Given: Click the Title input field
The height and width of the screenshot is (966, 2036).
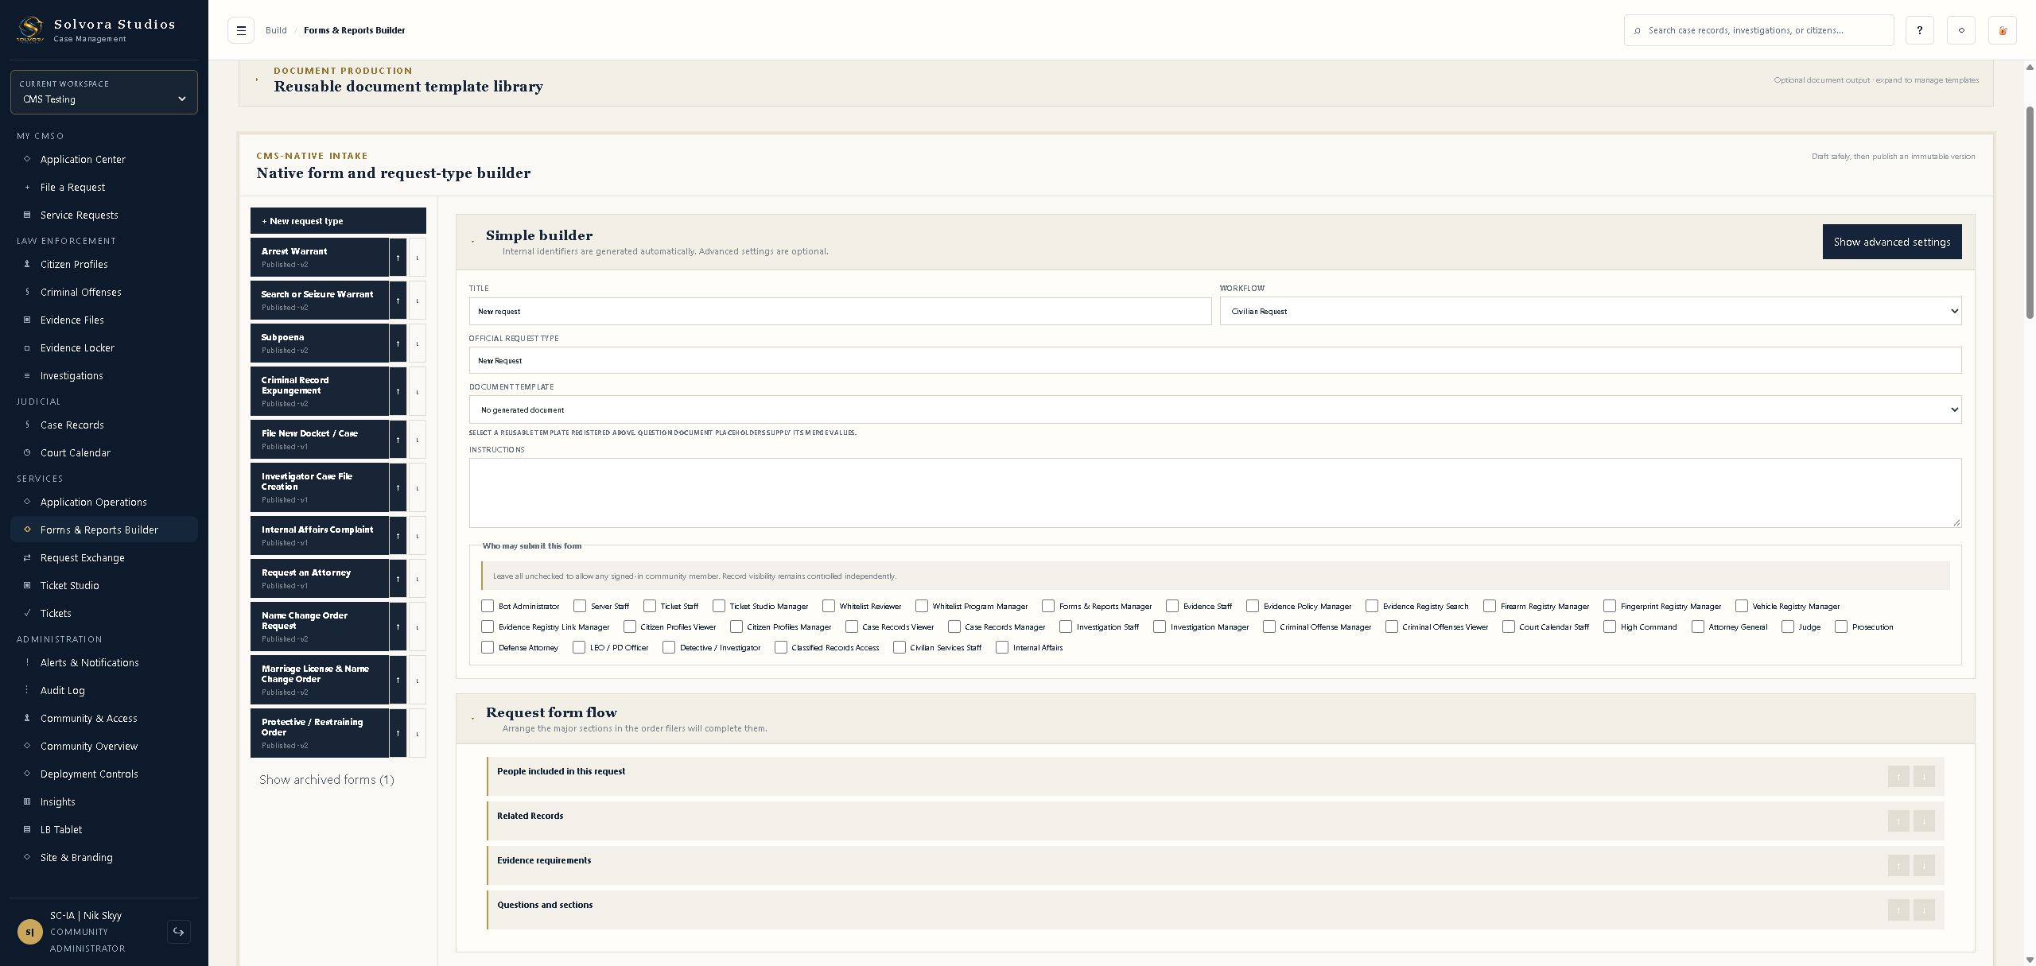Looking at the screenshot, I should click(840, 311).
